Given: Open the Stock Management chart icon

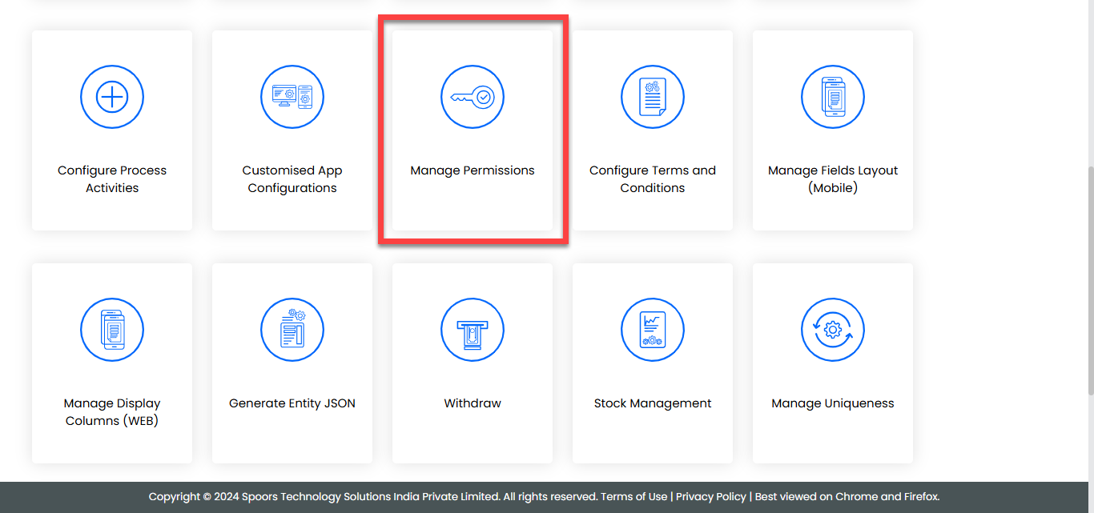Looking at the screenshot, I should pyautogui.click(x=653, y=330).
